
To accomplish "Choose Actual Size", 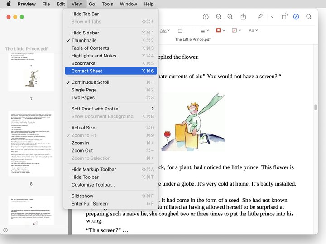I will coord(111,128).
